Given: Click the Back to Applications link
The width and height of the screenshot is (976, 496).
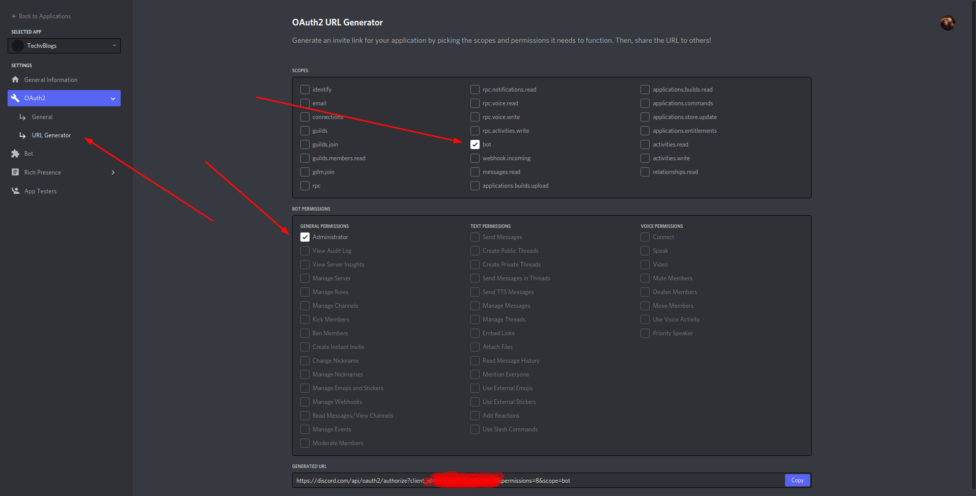Looking at the screenshot, I should tap(44, 16).
